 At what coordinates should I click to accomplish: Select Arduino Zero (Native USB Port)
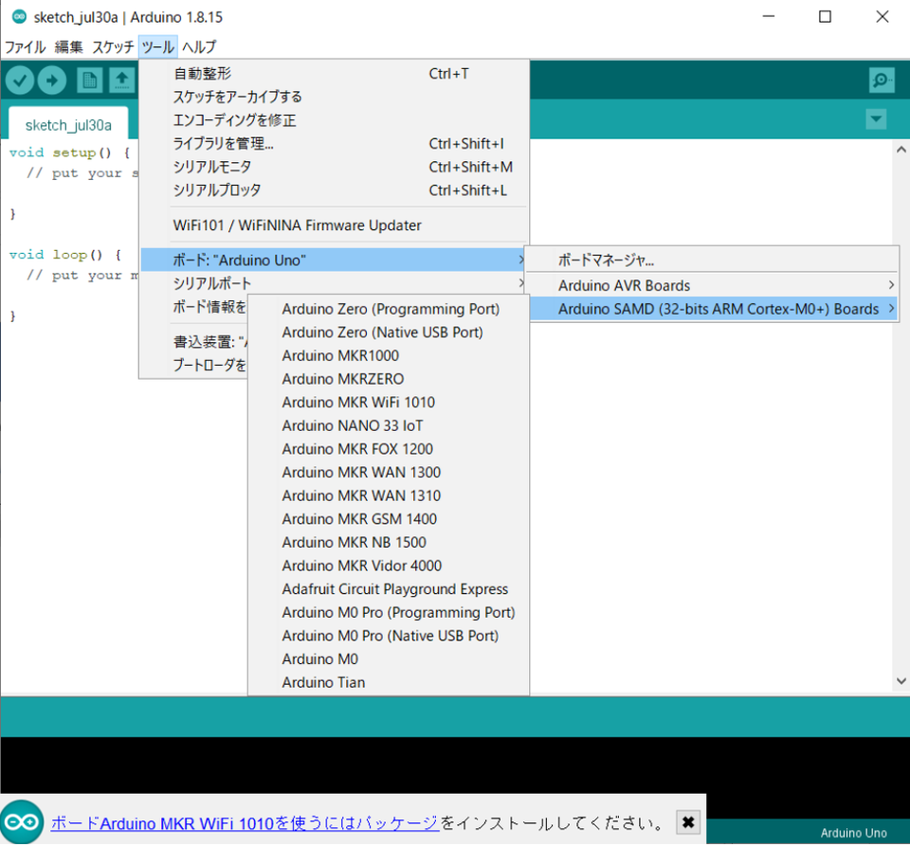pyautogui.click(x=382, y=333)
